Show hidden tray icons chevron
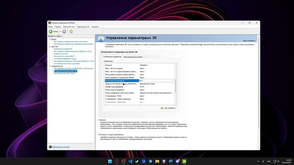This screenshot has width=294, height=165. click(258, 161)
